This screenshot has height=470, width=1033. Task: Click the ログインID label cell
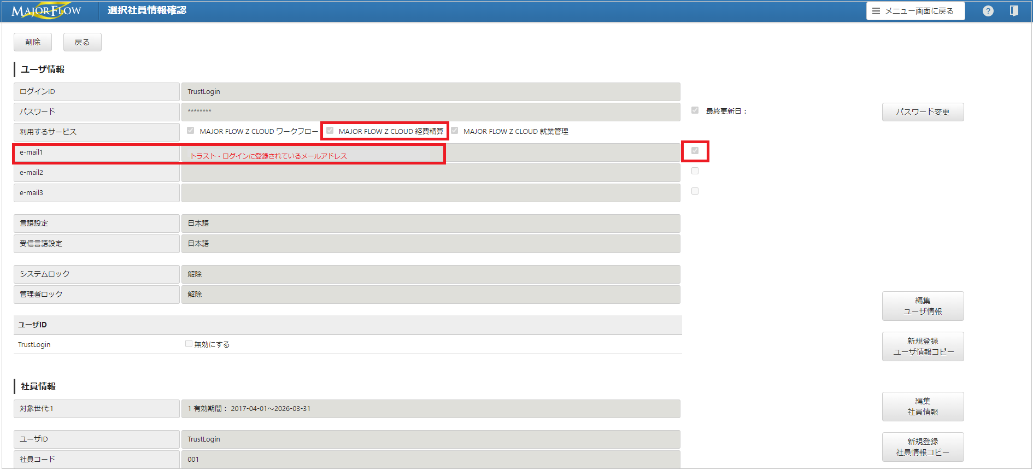click(97, 92)
